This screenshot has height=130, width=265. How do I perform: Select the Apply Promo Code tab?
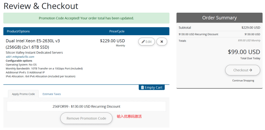(x=23, y=94)
